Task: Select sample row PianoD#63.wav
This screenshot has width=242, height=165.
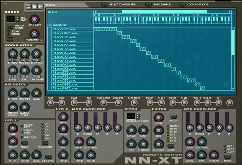Action: (x=73, y=84)
